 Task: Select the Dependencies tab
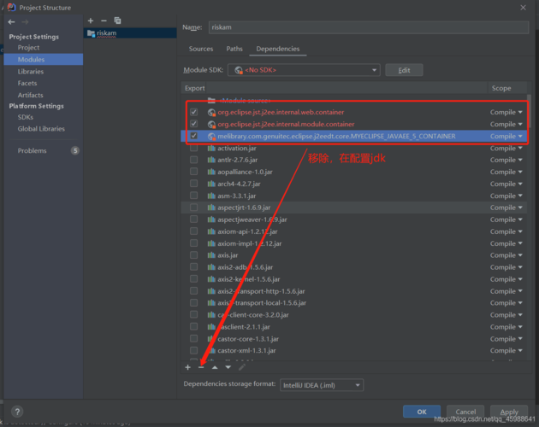click(x=278, y=49)
